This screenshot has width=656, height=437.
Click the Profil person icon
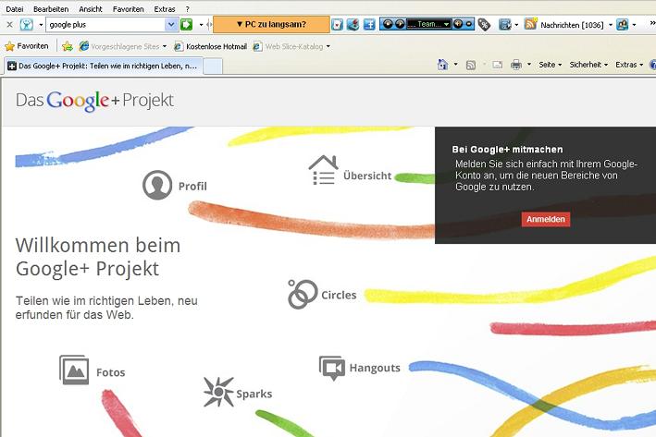[157, 185]
